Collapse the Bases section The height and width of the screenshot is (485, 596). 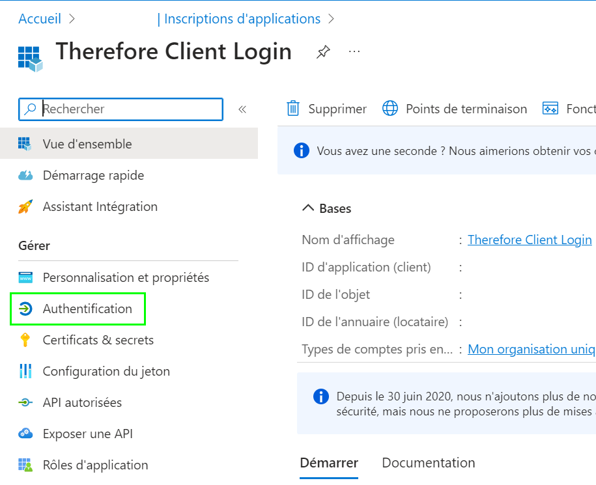click(308, 208)
